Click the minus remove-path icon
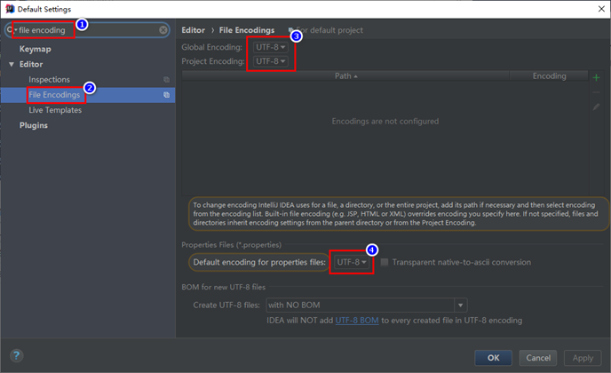 (x=596, y=92)
